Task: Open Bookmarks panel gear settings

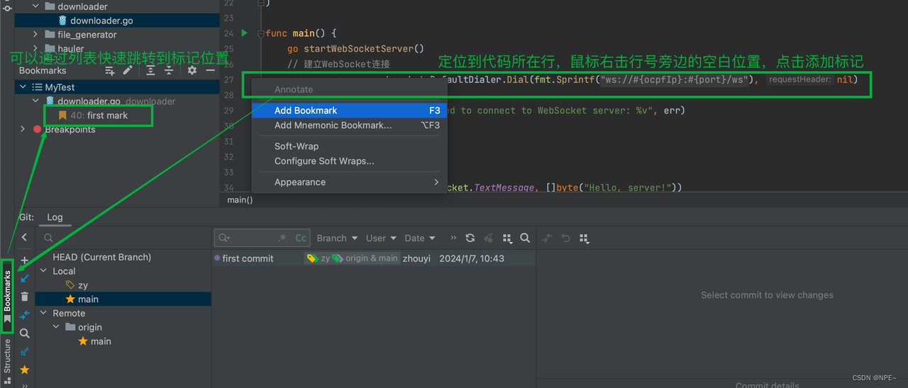Action: 192,71
